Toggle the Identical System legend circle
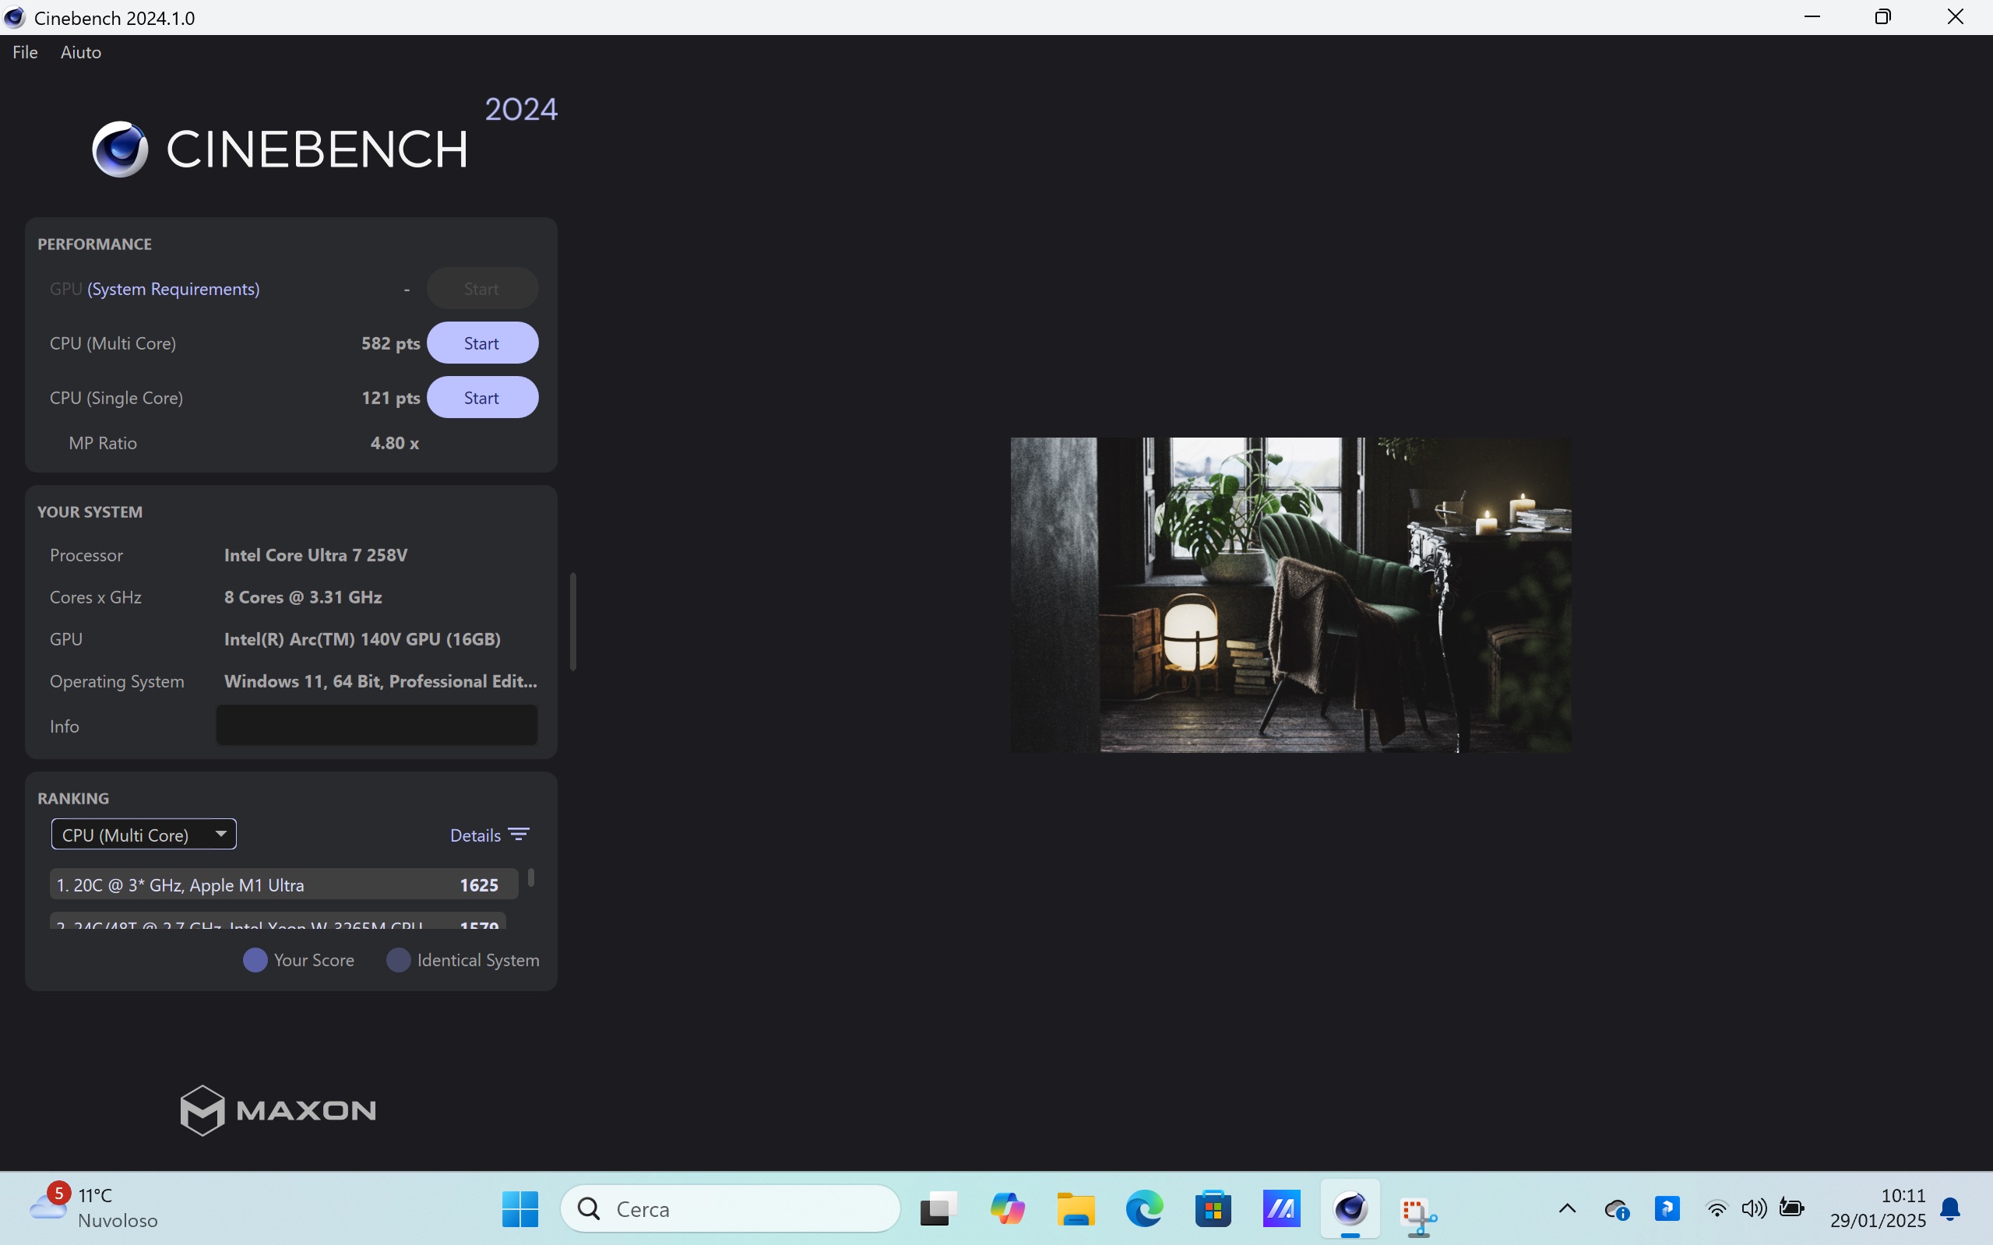Viewport: 1993px width, 1245px height. [x=399, y=960]
